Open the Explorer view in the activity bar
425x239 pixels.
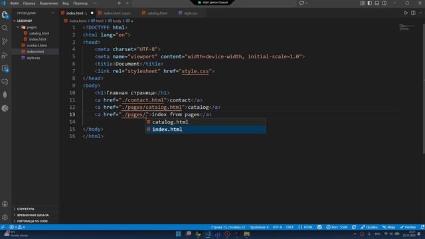pyautogui.click(x=5, y=15)
